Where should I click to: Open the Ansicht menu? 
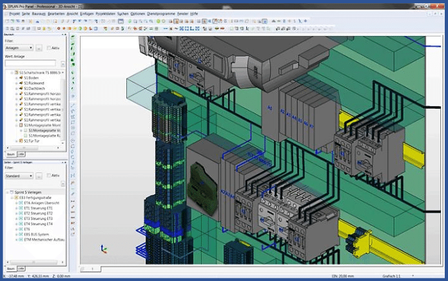[72, 14]
